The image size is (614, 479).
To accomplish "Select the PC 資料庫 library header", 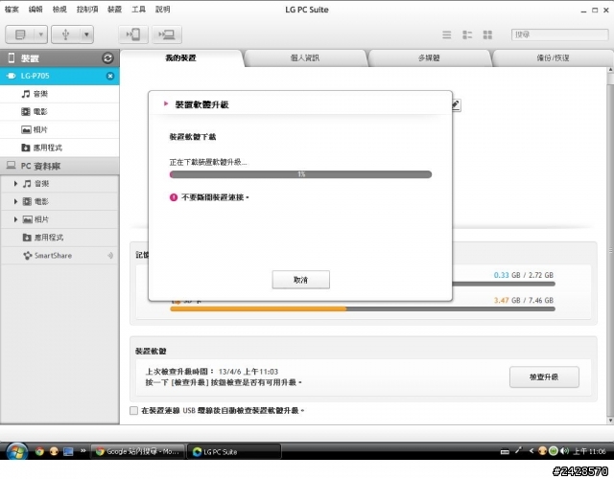I will 59,166.
